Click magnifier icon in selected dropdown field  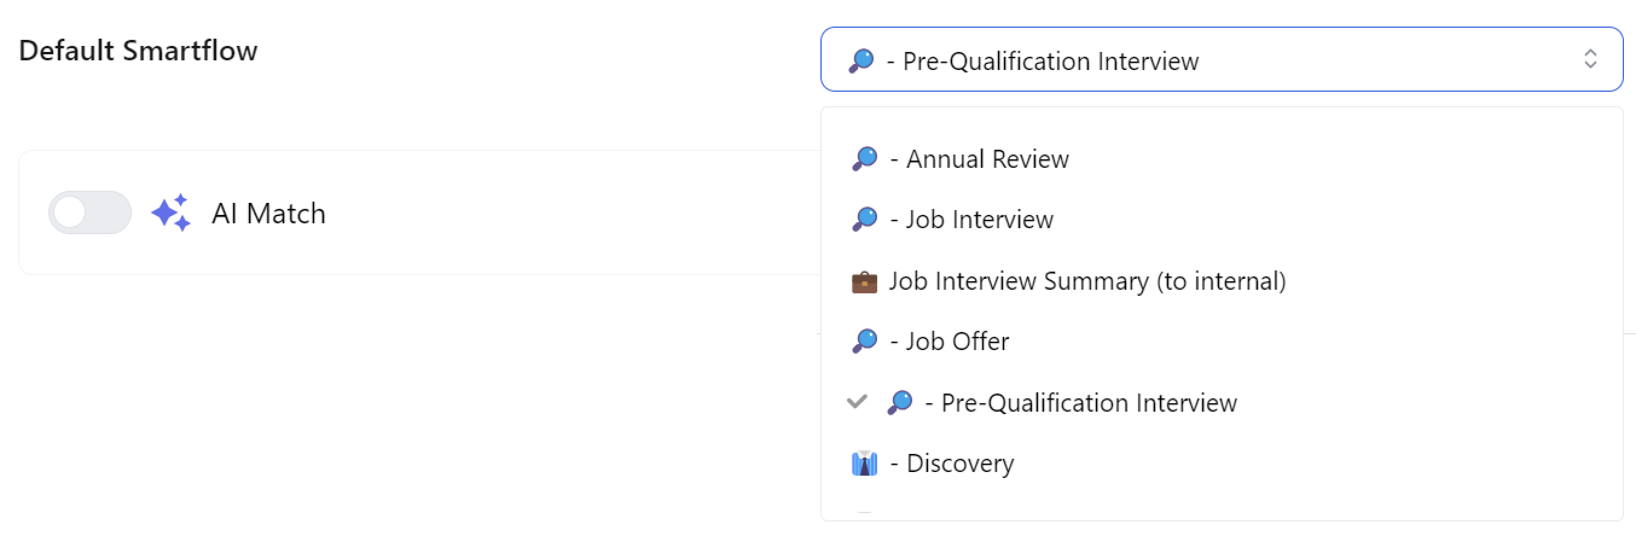pos(861,61)
